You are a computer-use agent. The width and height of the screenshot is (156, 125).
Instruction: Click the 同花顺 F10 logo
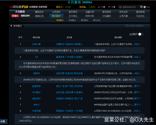[19, 7]
